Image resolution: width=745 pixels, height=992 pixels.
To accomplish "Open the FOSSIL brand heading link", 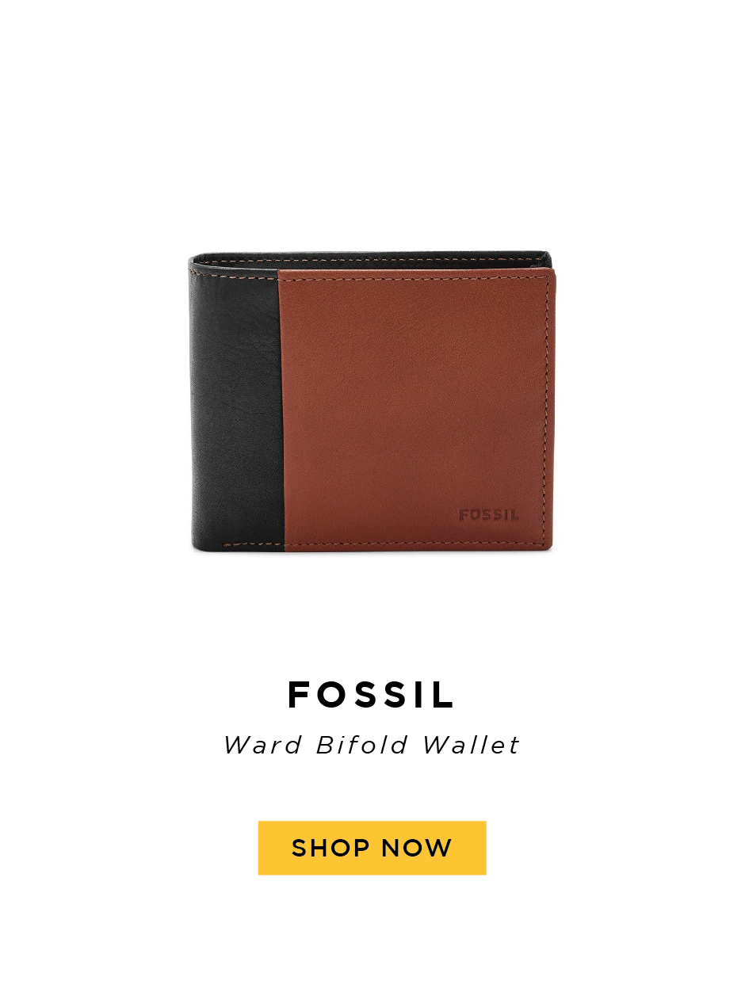I will tap(372, 695).
